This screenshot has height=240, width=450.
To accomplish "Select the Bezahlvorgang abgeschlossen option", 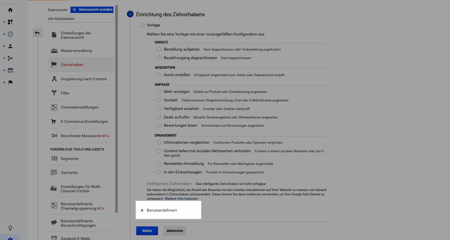I will tap(159, 58).
